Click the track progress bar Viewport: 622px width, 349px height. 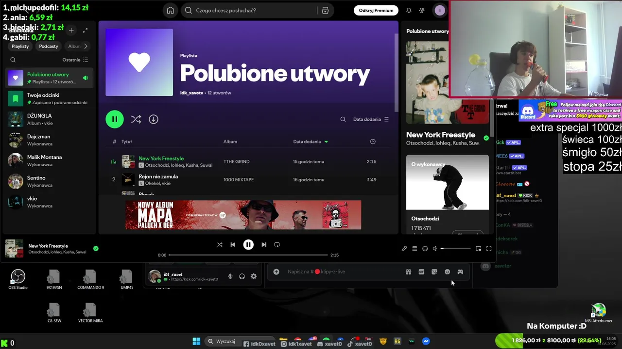tap(248, 255)
